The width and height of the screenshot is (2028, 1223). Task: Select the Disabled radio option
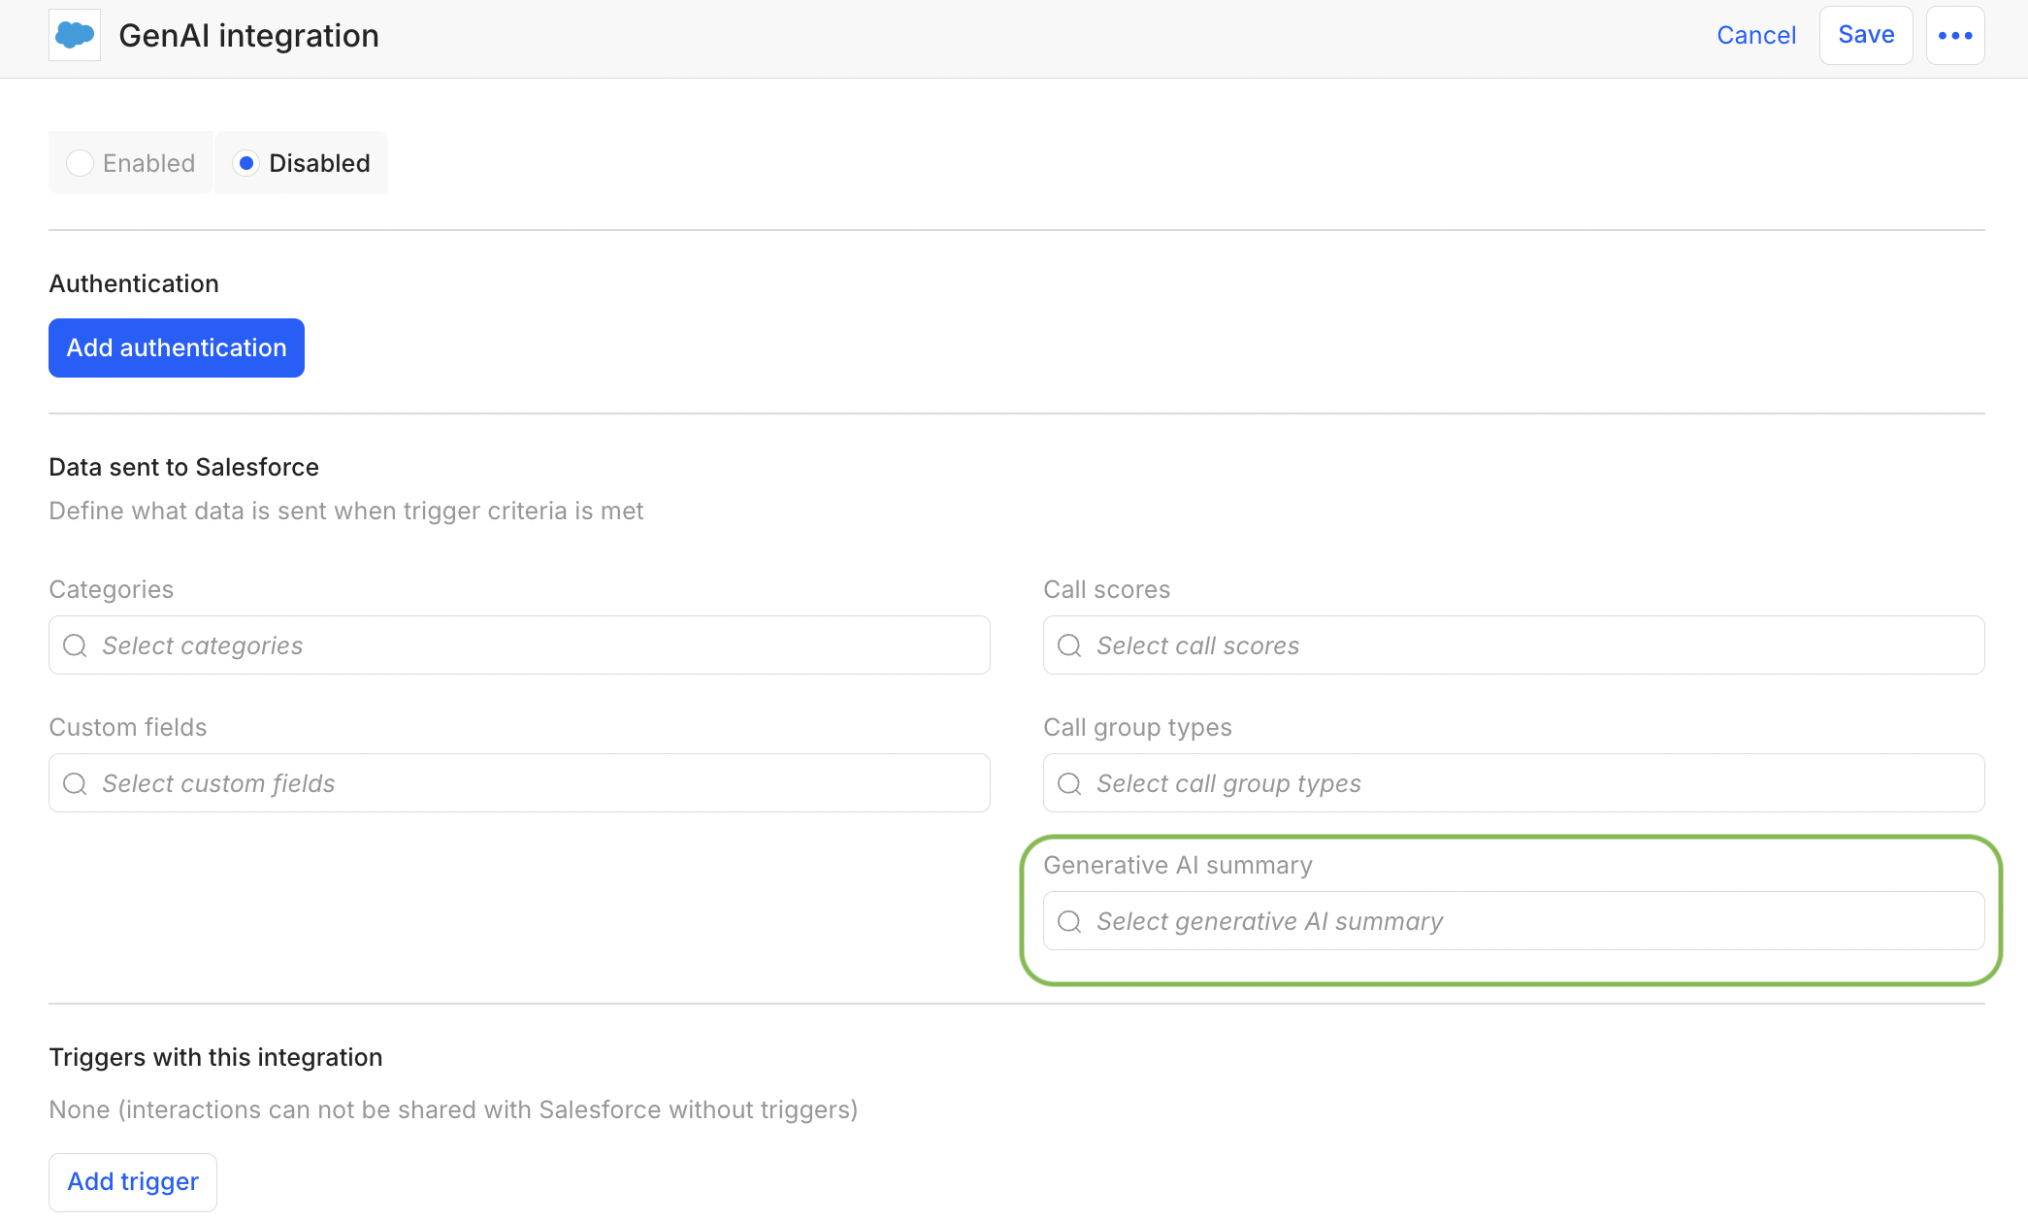(x=302, y=163)
